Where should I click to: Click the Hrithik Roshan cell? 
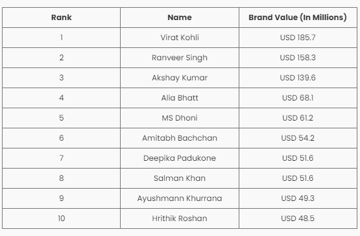[180, 218]
